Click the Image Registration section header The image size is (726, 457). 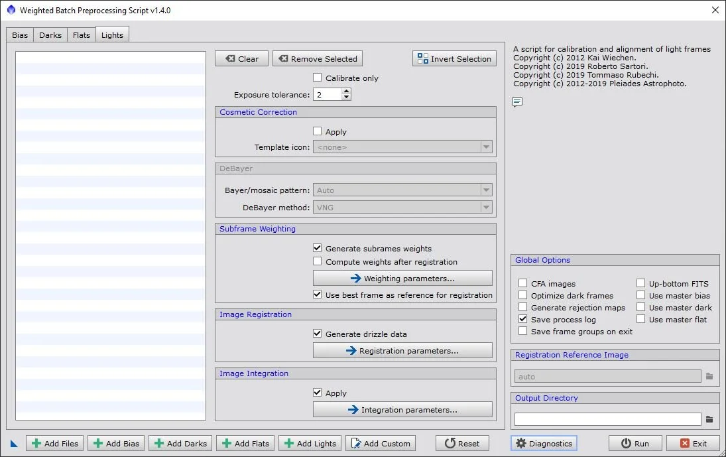[x=355, y=314]
